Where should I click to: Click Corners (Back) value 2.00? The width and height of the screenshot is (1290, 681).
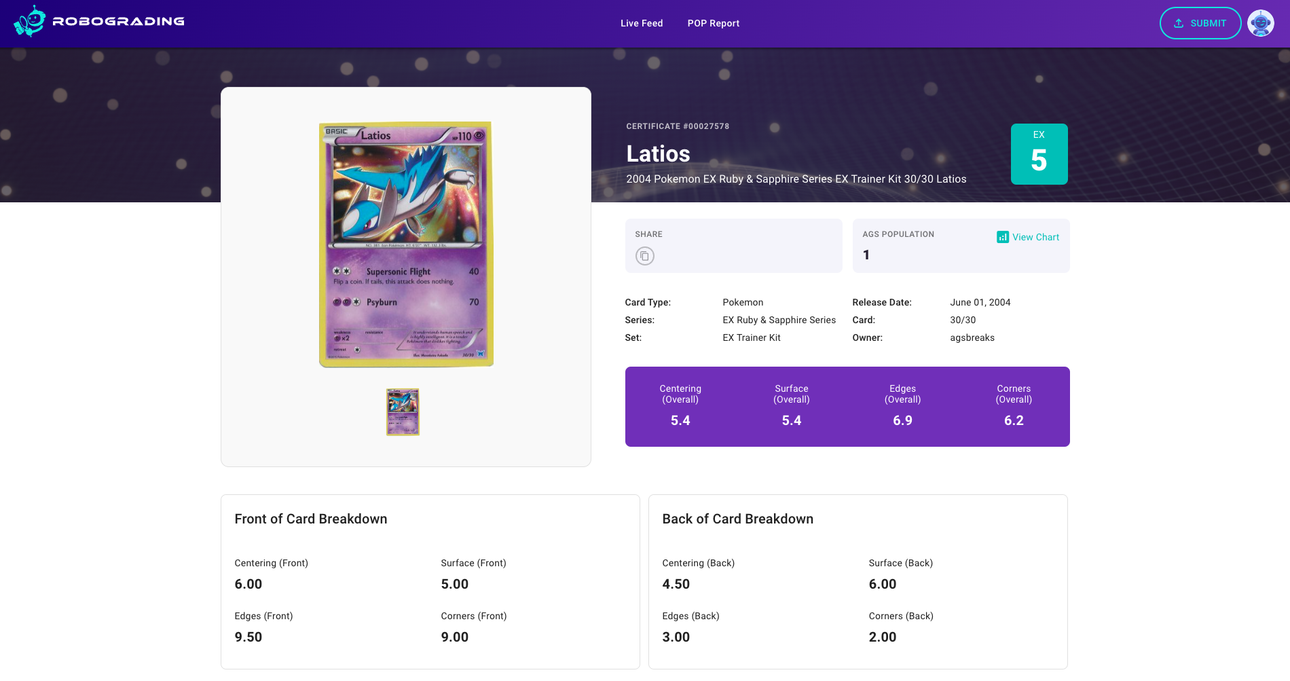[x=883, y=637]
